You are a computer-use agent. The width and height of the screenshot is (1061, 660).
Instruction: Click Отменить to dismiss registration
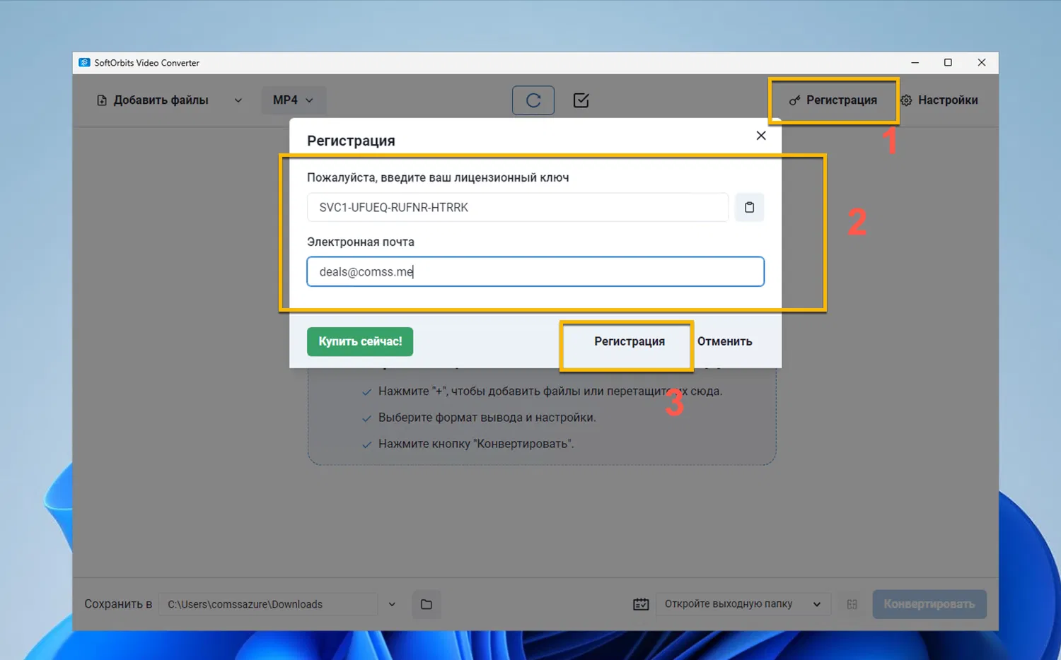pos(724,341)
